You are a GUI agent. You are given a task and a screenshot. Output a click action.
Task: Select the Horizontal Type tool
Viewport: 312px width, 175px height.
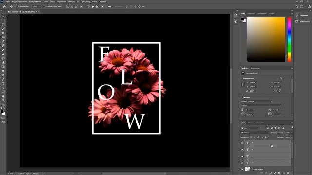(x=3, y=84)
